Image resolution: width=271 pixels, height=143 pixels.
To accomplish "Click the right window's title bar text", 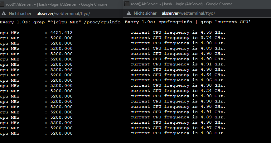I will [181, 4].
